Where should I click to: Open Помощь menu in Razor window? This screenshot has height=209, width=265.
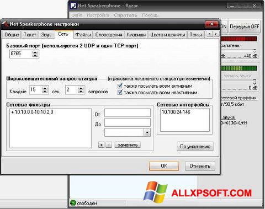click(x=150, y=15)
